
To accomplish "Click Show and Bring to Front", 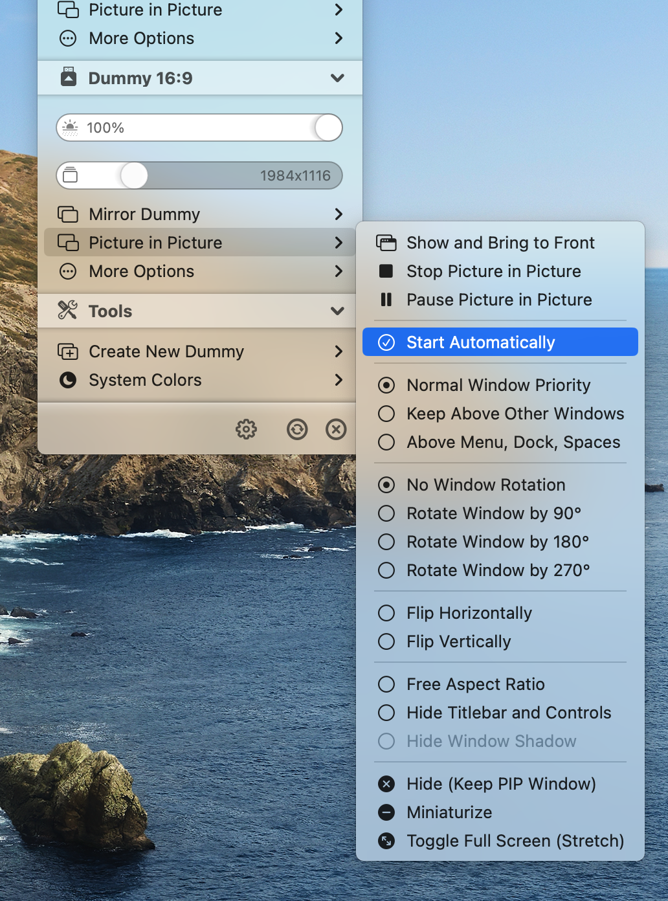I will pos(500,243).
